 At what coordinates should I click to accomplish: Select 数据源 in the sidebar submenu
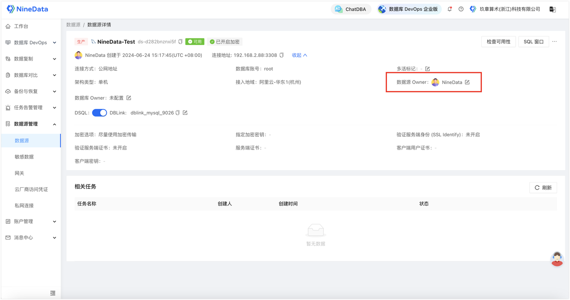pos(31,141)
